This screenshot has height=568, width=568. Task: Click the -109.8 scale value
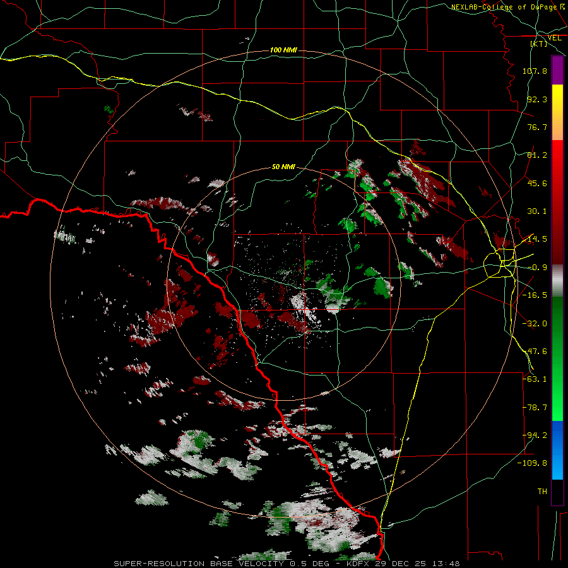(532, 463)
